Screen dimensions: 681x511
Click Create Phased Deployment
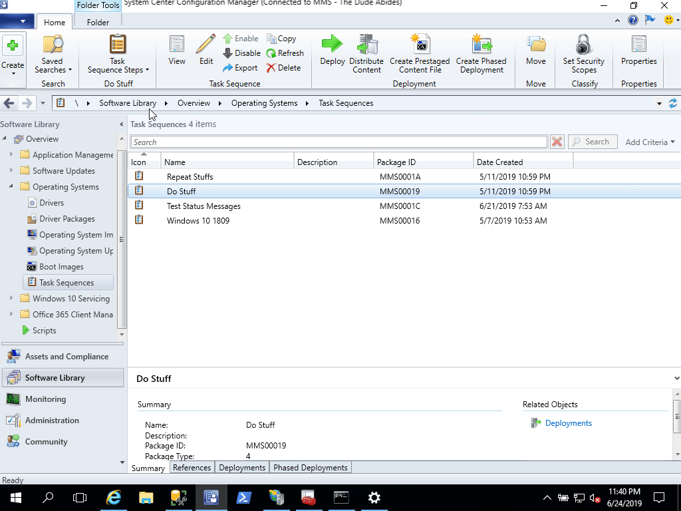click(481, 55)
